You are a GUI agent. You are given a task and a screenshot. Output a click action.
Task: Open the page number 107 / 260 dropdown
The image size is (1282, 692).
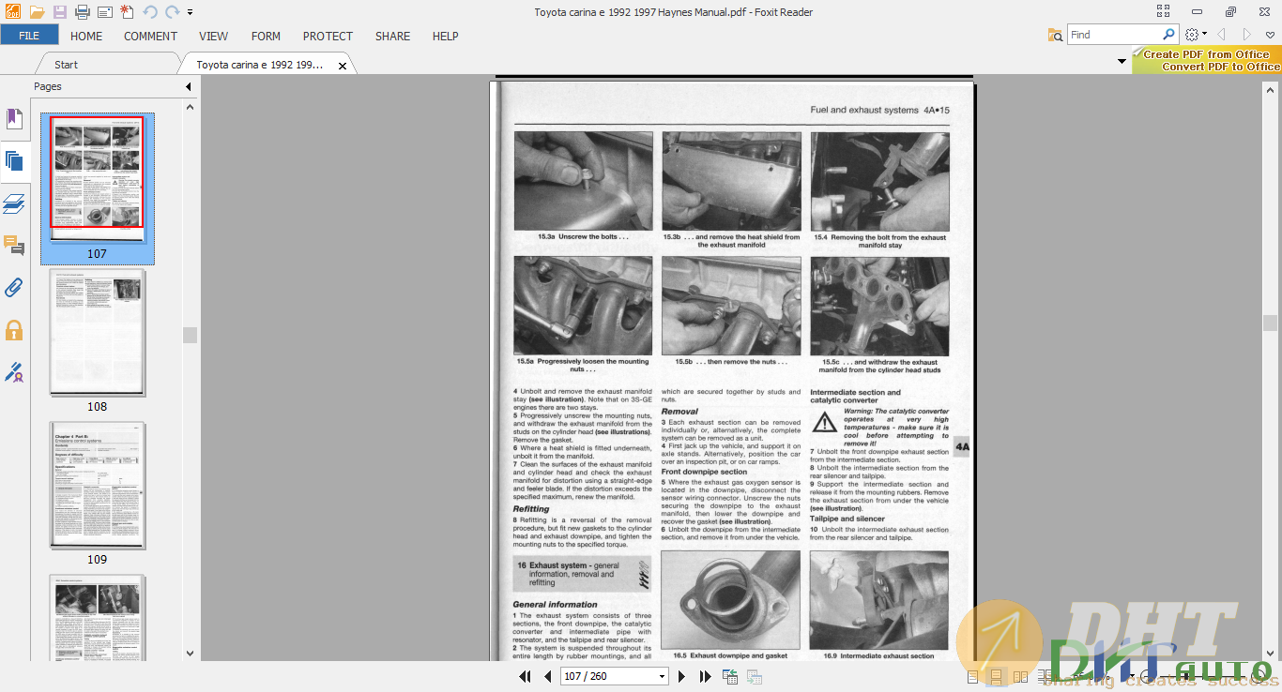662,676
